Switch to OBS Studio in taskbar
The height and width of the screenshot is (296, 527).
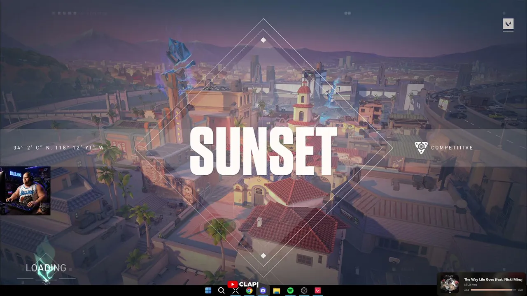point(304,291)
